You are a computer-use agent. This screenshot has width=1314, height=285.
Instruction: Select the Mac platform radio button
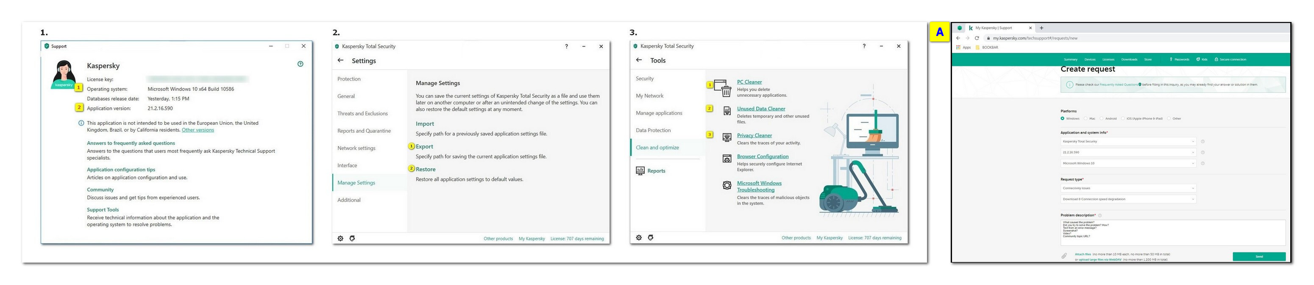pos(1086,118)
